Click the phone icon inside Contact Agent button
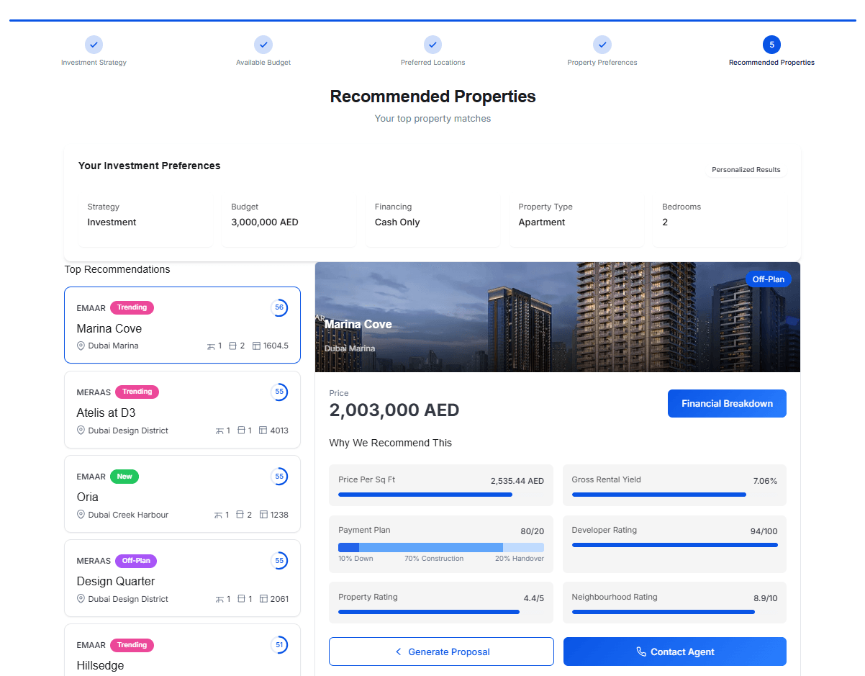Screen dimensions: 865x676 (641, 652)
